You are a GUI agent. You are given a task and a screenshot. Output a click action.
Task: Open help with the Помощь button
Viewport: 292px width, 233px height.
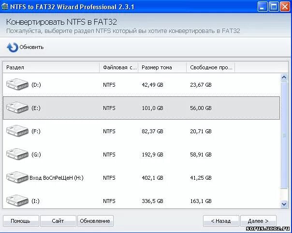(x=21, y=221)
